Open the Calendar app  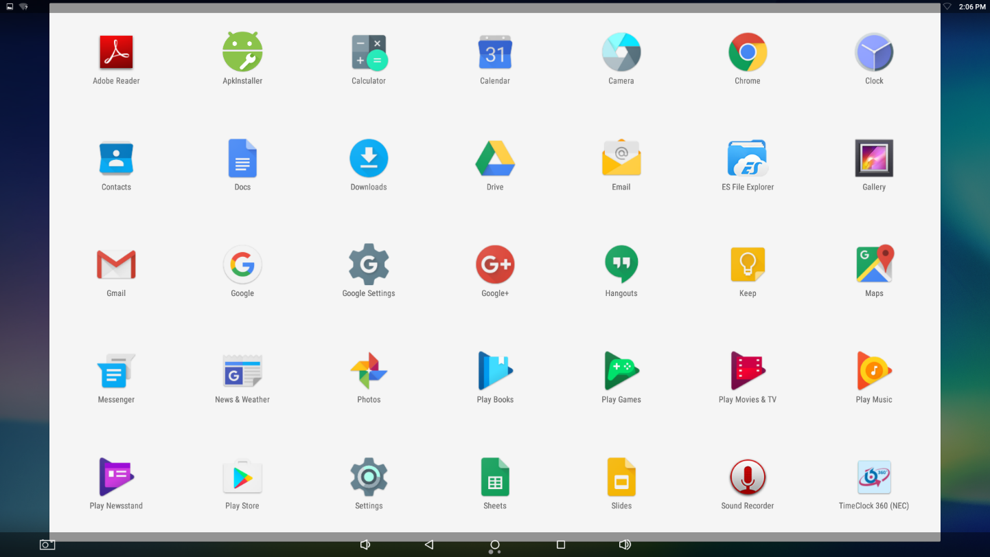[x=495, y=52]
